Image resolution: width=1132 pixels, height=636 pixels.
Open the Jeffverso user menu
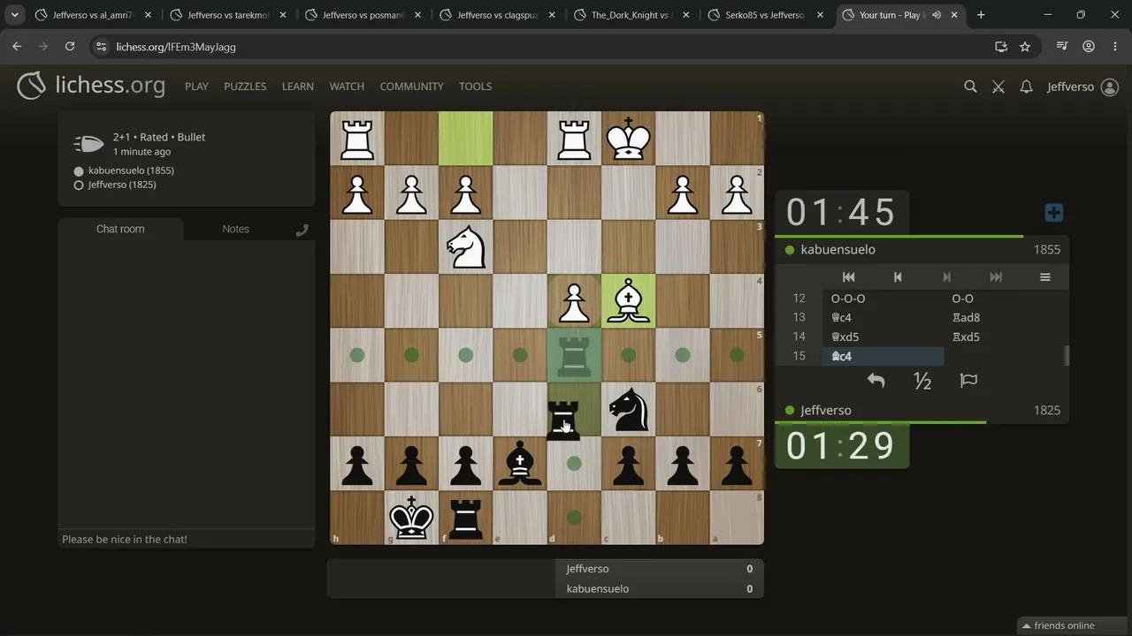pos(1082,87)
